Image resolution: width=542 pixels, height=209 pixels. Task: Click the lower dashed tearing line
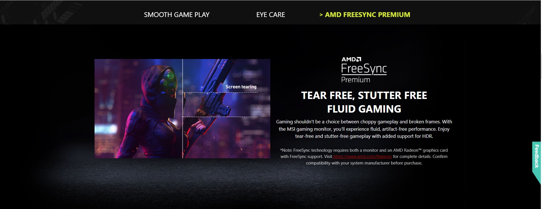tap(220, 117)
